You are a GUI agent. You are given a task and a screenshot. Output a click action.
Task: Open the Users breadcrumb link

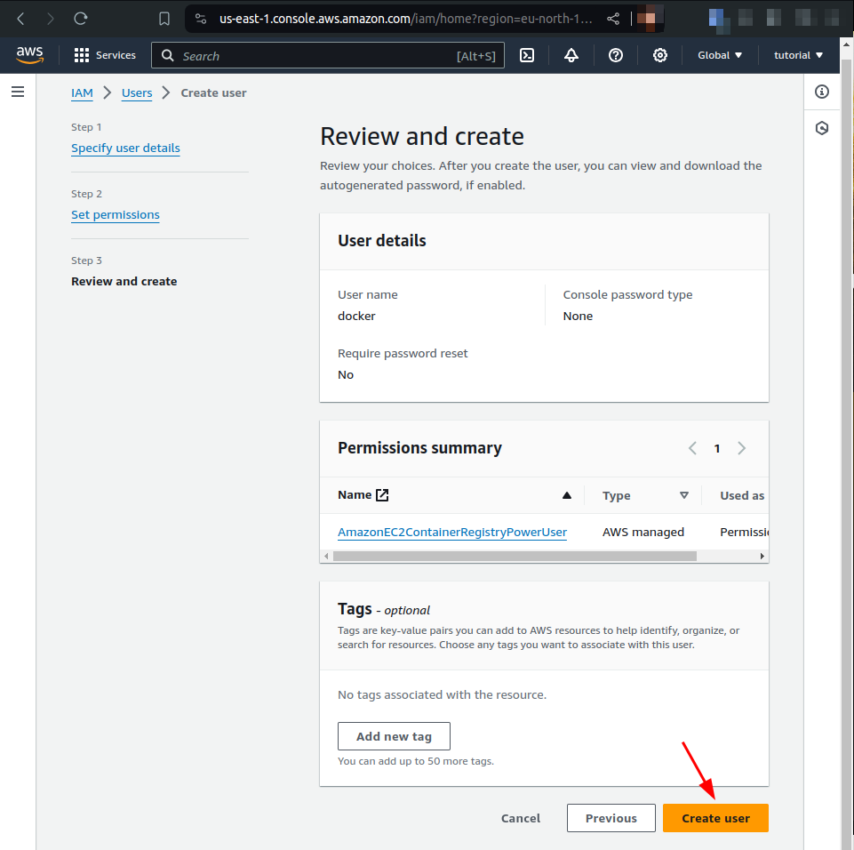137,93
